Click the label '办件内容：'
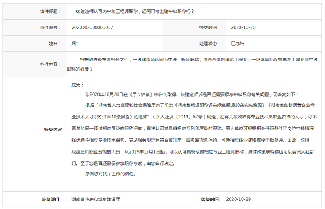The image size is (325, 209). [x=50, y=65]
